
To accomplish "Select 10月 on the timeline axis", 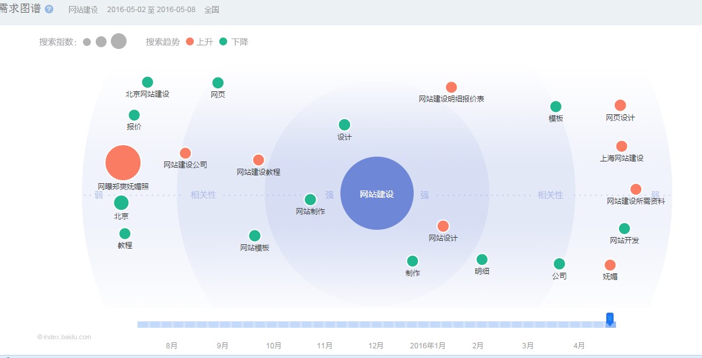I will [274, 346].
